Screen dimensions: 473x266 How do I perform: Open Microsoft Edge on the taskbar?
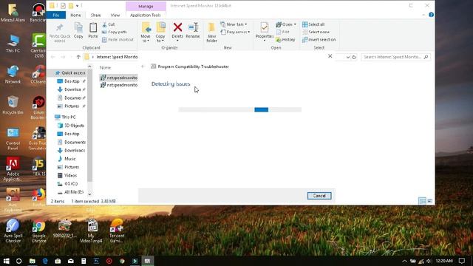(x=45, y=261)
